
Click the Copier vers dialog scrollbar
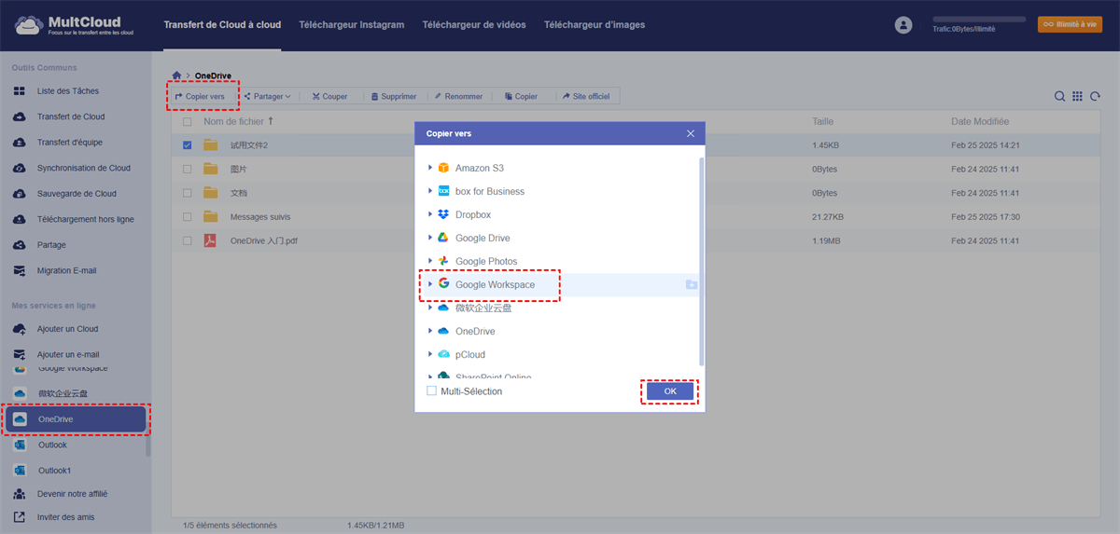pyautogui.click(x=702, y=261)
